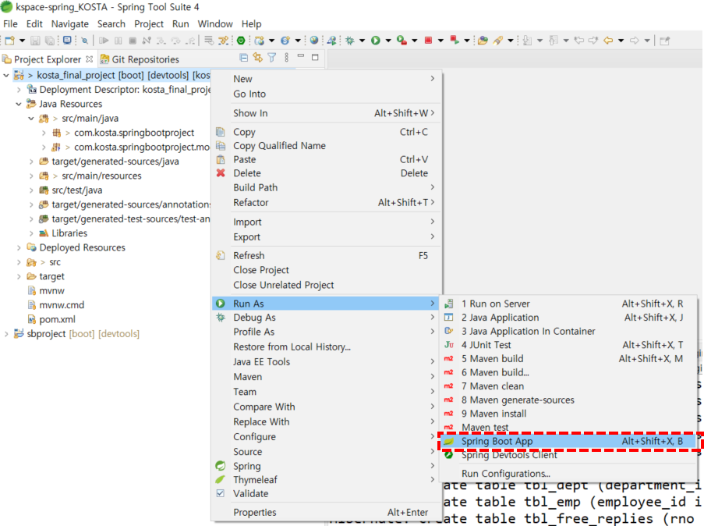
Task: Click the Save toolbar icon
Action: click(x=35, y=41)
